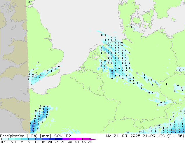Click the 0.1–0.5 mm legend color swatch
The height and width of the screenshot is (143, 185).
click(5, 139)
